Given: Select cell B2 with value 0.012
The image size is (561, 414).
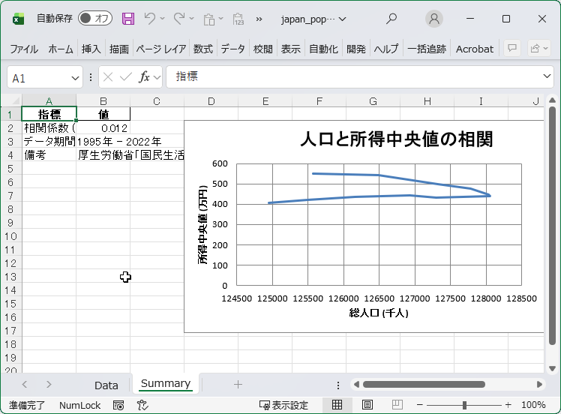Looking at the screenshot, I should [103, 128].
